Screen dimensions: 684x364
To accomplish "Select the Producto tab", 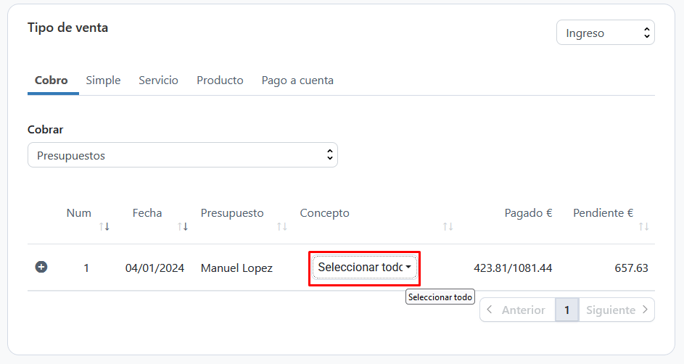I will 220,80.
